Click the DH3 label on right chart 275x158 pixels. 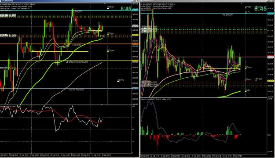[x=247, y=12]
